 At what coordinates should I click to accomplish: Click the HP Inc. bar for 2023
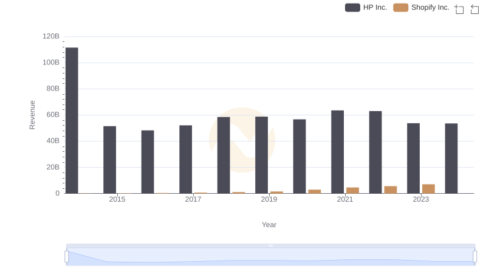(414, 159)
